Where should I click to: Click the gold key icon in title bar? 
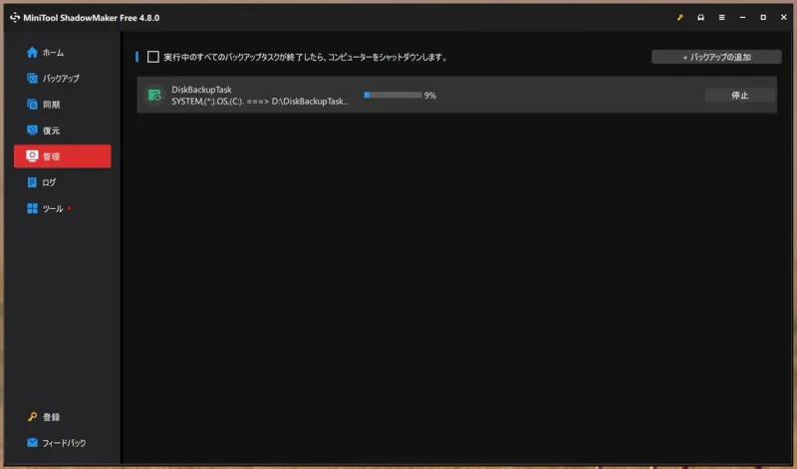[679, 18]
